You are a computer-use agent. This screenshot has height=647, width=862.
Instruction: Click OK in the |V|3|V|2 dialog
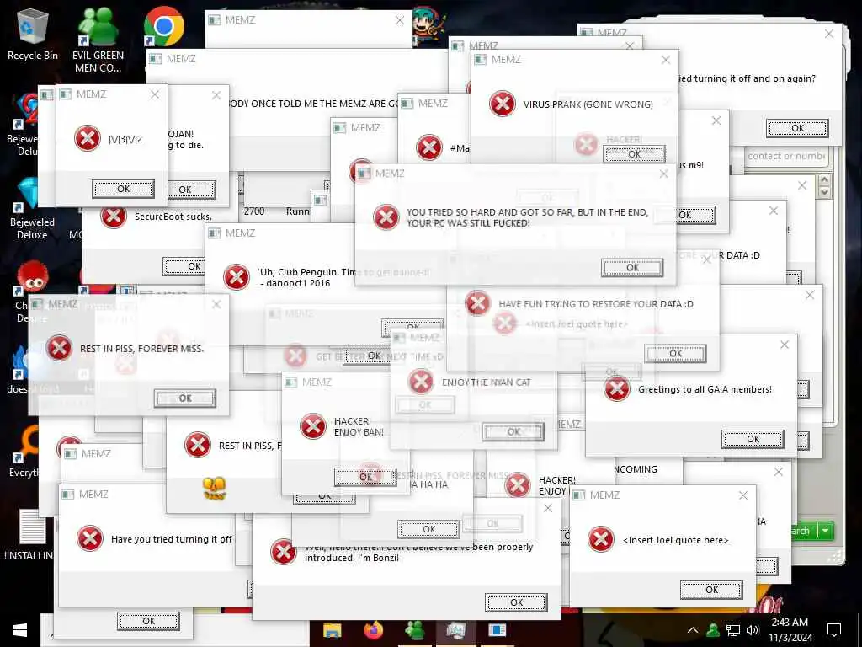pyautogui.click(x=123, y=189)
